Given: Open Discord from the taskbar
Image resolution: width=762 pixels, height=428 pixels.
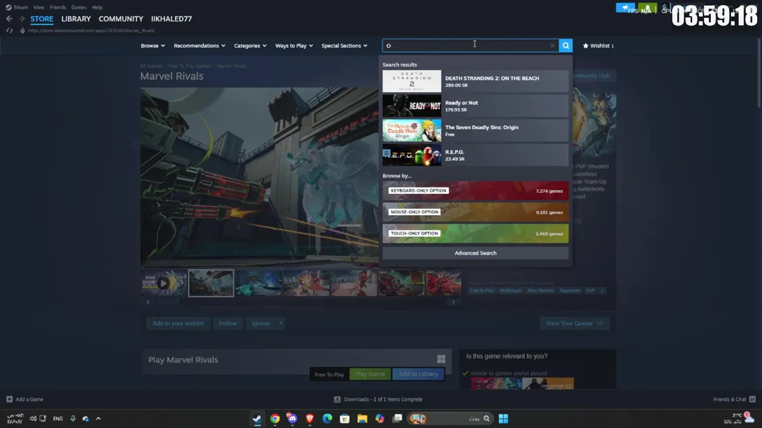Looking at the screenshot, I should coord(292,418).
